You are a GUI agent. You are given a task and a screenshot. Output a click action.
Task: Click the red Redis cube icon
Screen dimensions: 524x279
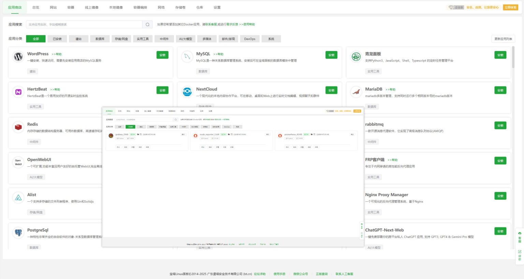18,127
